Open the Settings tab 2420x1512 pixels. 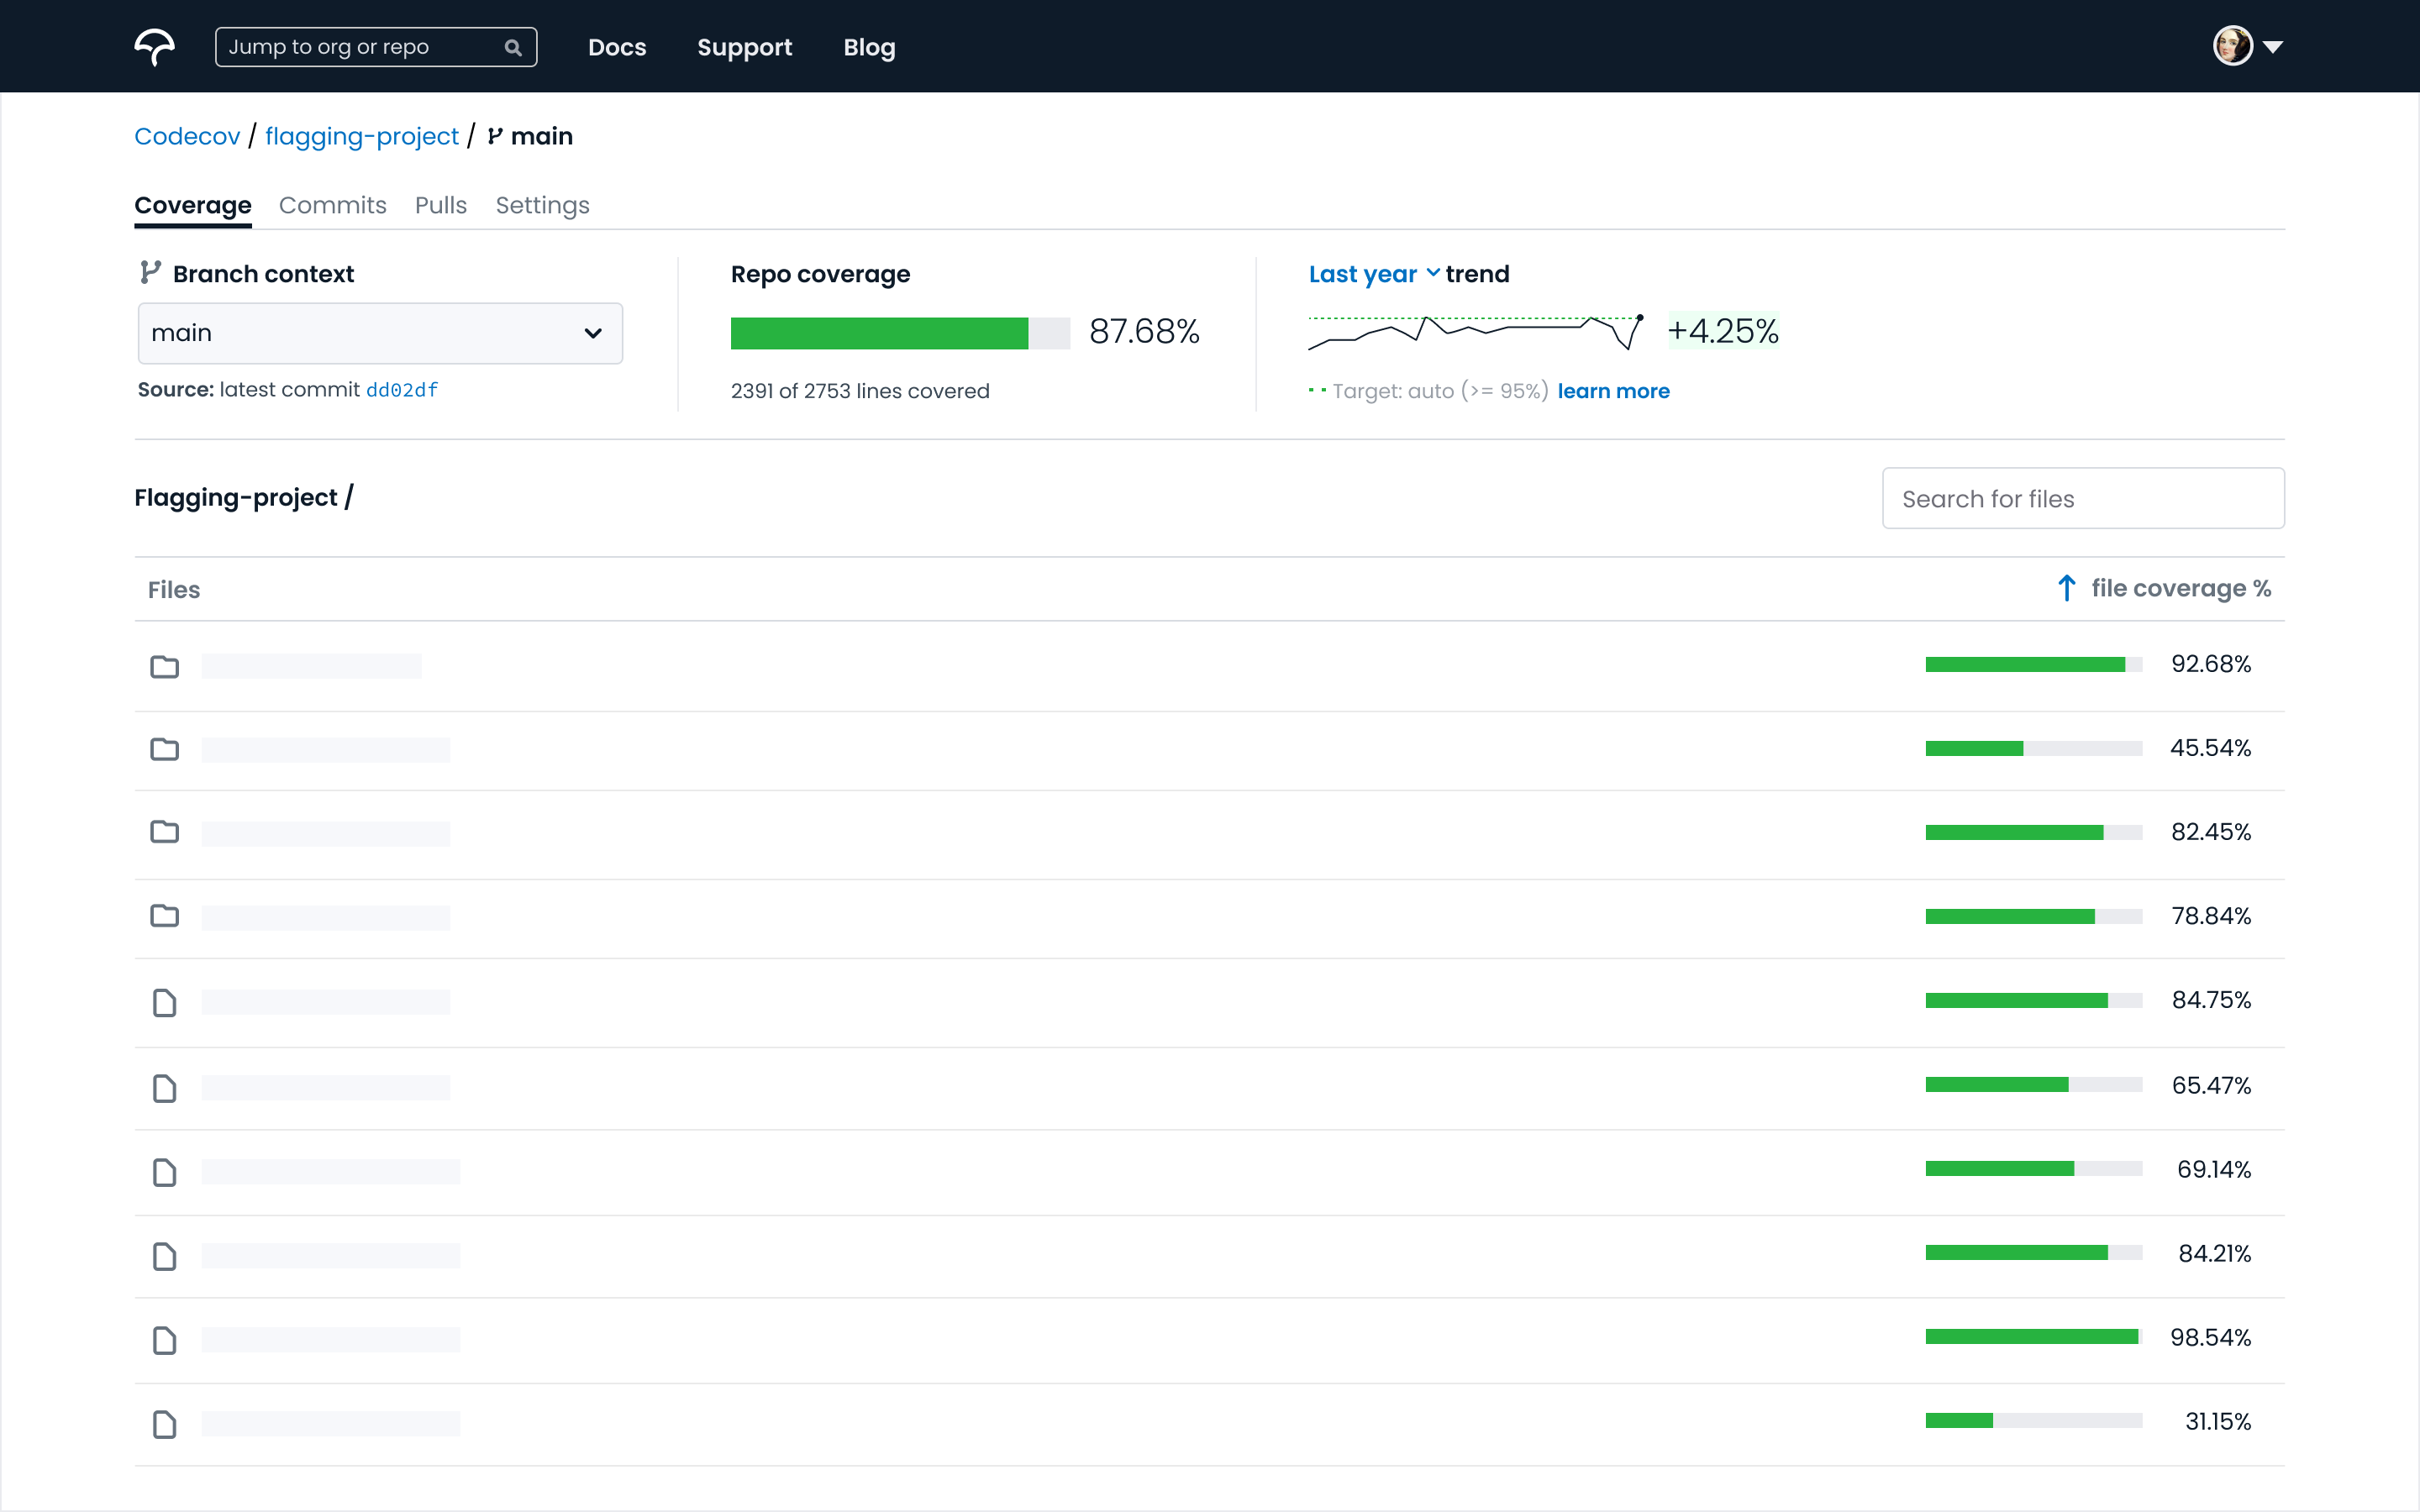click(542, 205)
